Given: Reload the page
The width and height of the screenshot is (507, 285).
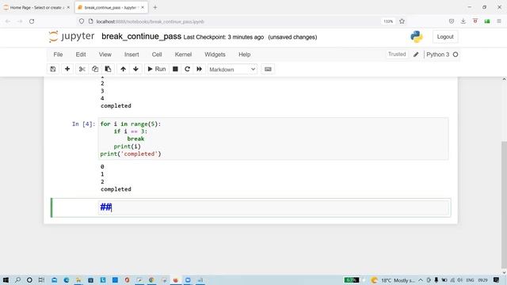Looking at the screenshot, I should (x=32, y=21).
